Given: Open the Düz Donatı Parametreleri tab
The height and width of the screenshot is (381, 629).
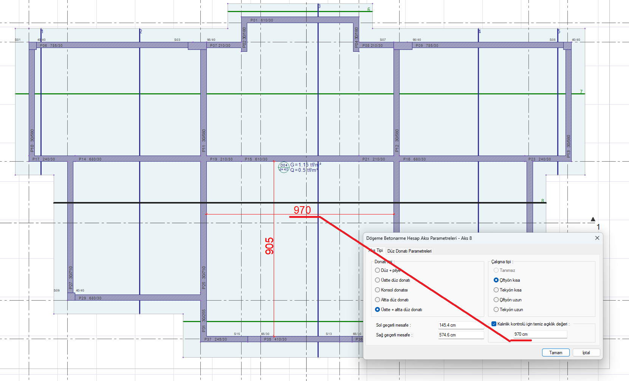Looking at the screenshot, I should [409, 251].
